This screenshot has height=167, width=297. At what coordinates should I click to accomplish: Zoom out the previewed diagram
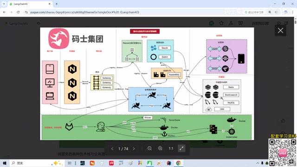tap(149, 148)
